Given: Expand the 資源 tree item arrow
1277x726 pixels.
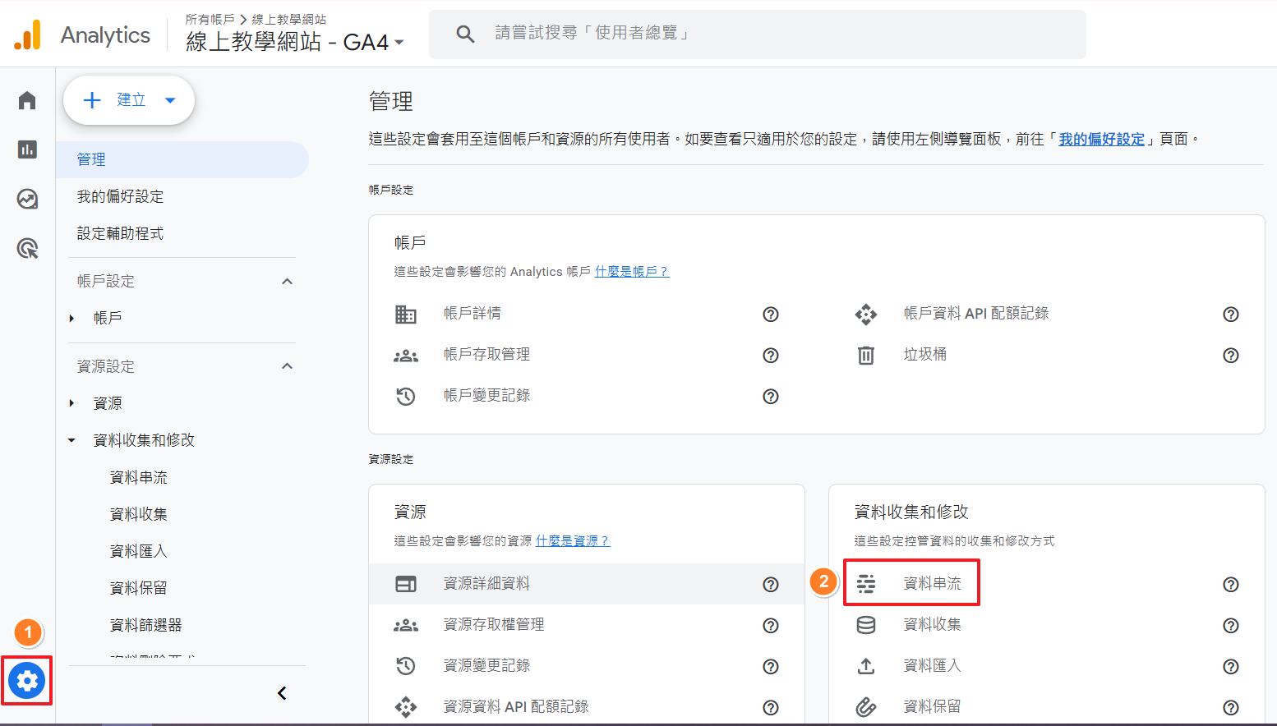Looking at the screenshot, I should [x=72, y=403].
